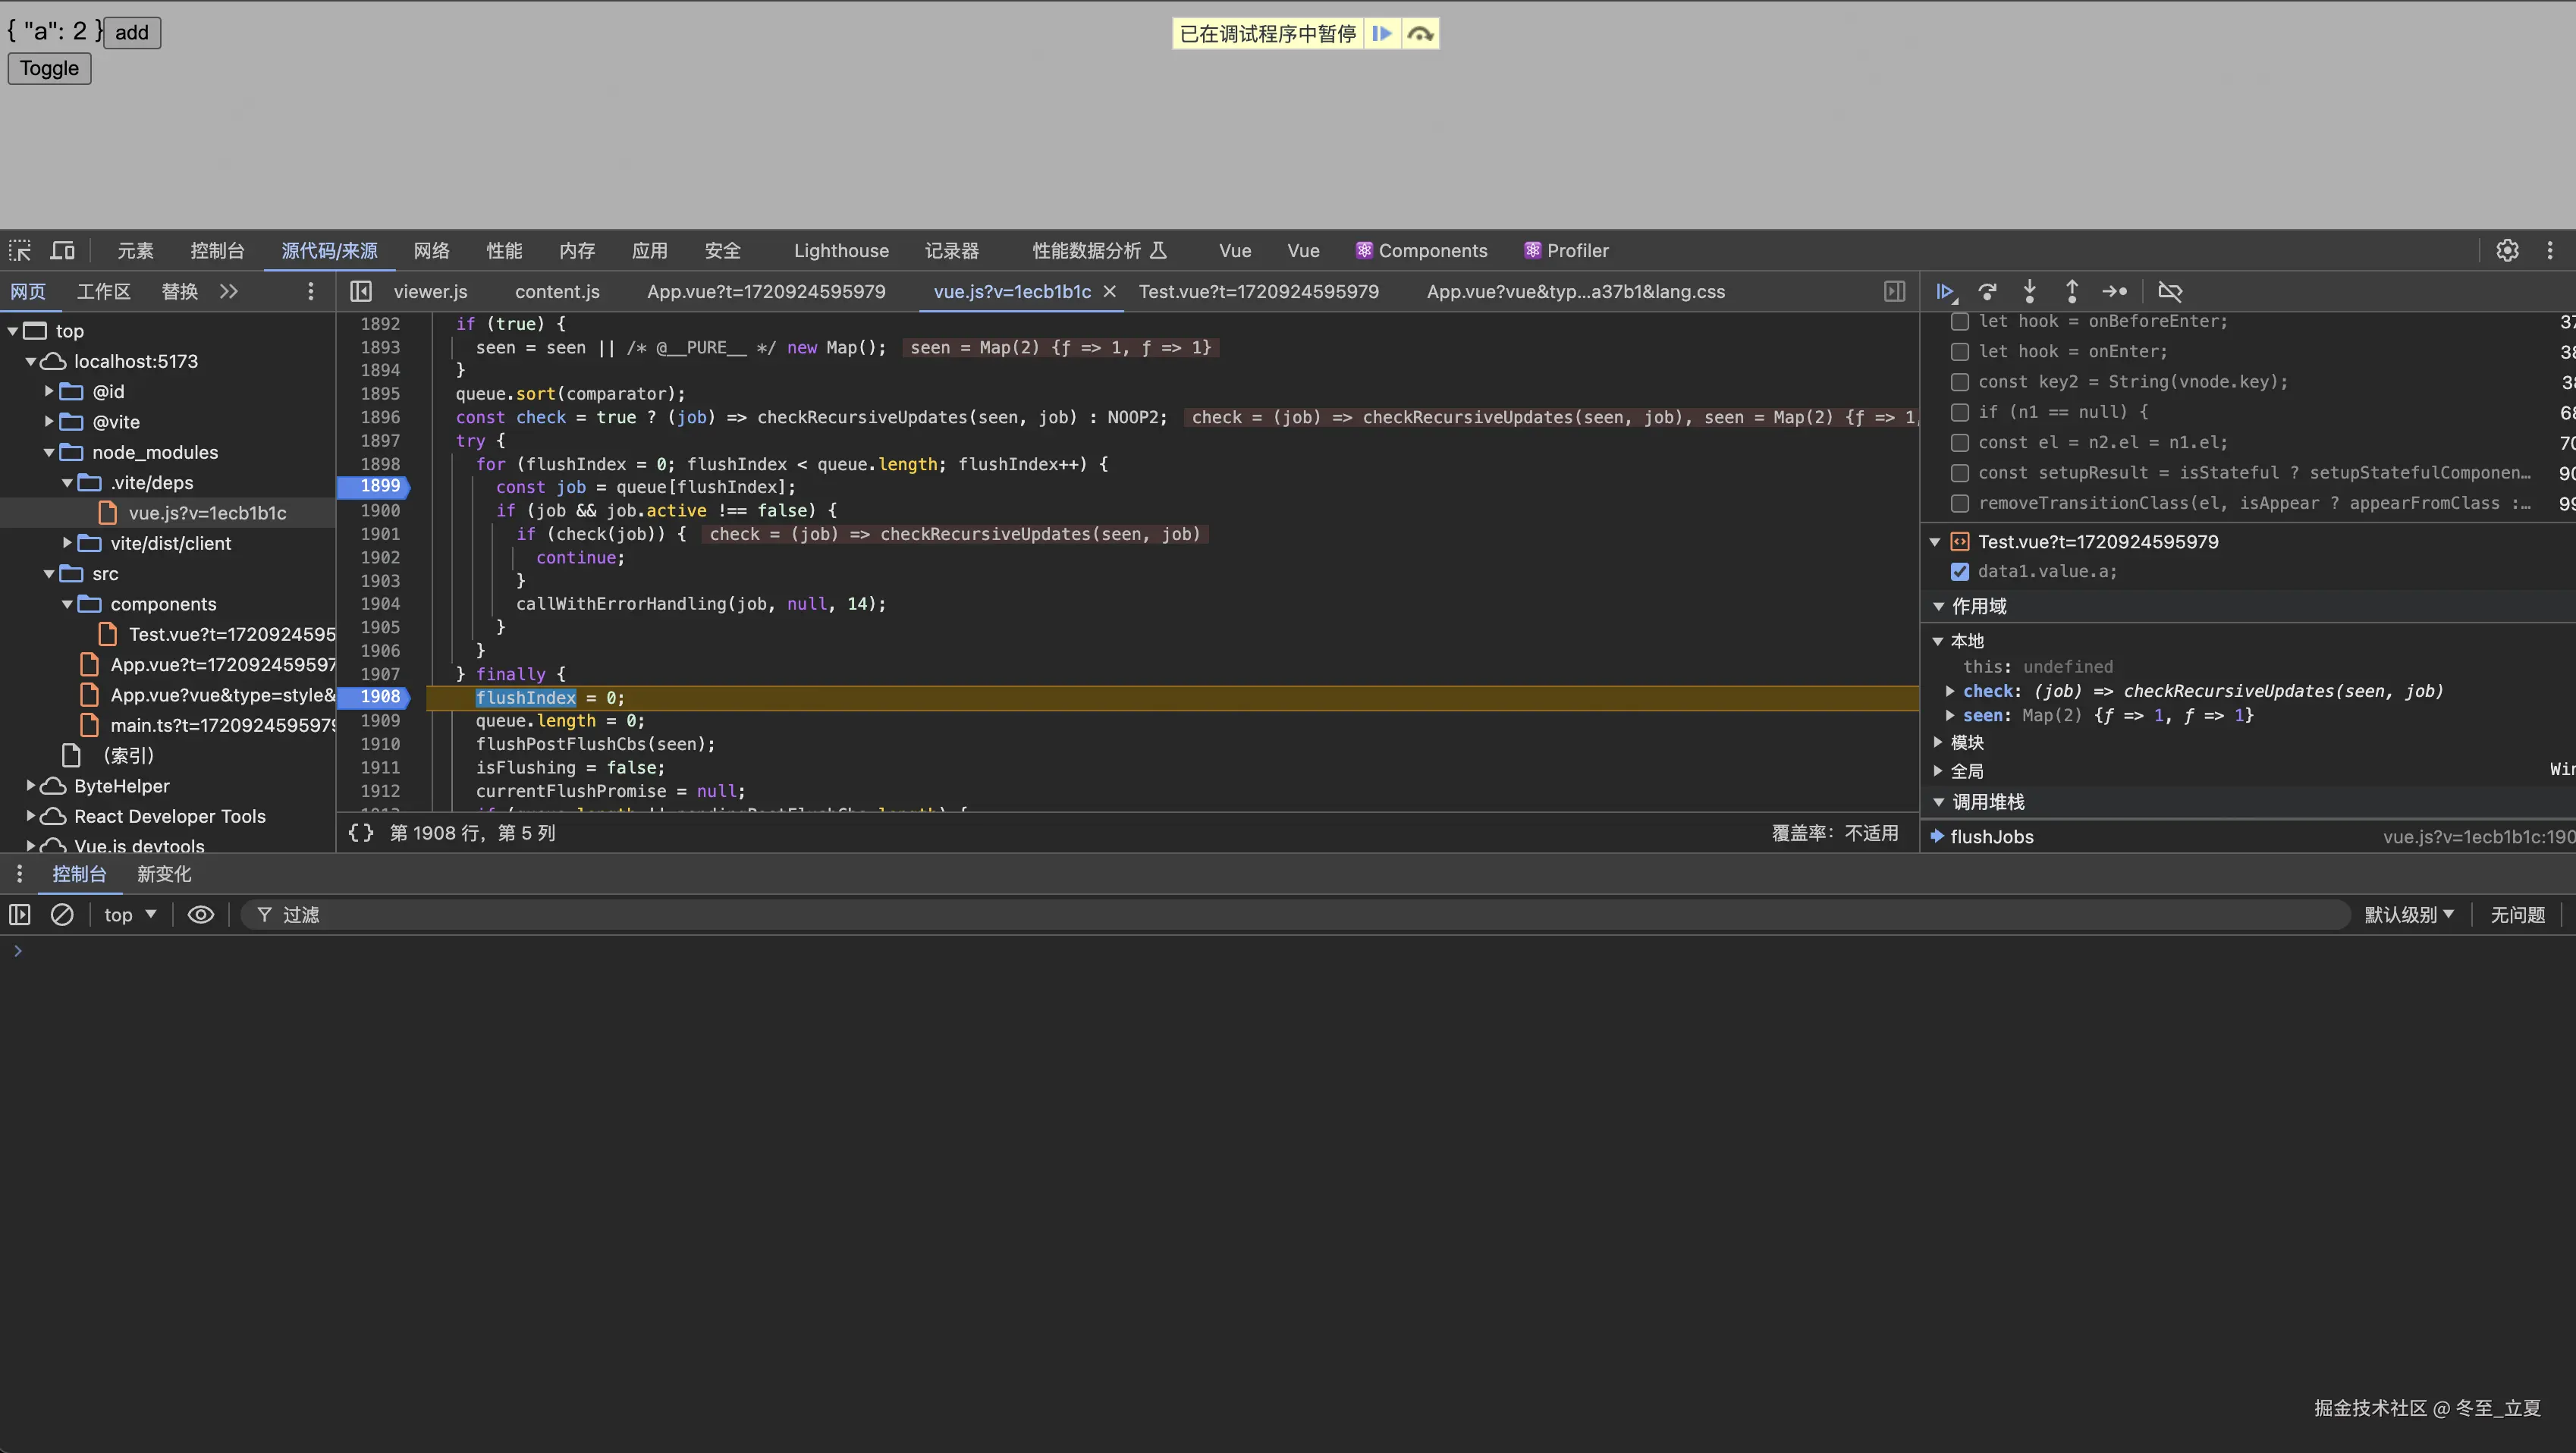Viewport: 2576px width, 1453px height.
Task: Uncheck the data1.value.a breakpoint
Action: tap(1960, 571)
